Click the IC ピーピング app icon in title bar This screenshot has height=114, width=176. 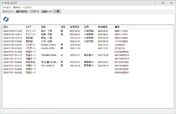(3, 3)
